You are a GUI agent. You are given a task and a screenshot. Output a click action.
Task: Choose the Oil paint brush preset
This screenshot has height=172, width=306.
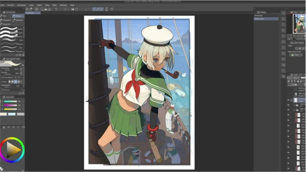(12, 51)
